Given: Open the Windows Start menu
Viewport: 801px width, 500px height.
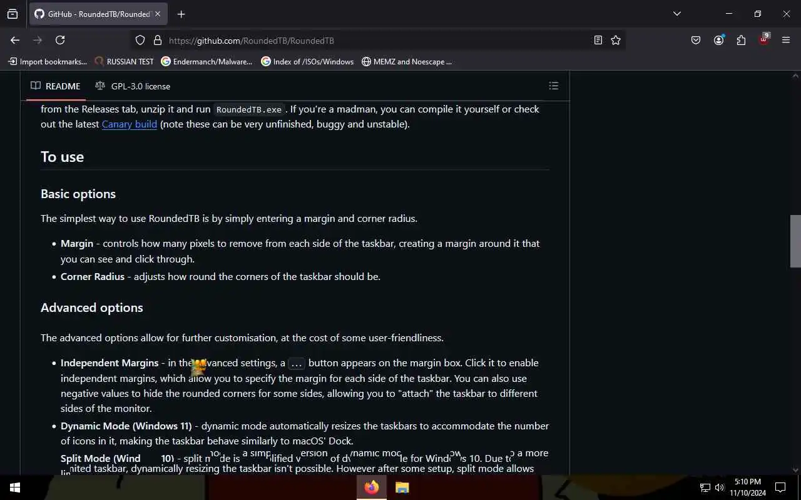Looking at the screenshot, I should click(x=15, y=487).
